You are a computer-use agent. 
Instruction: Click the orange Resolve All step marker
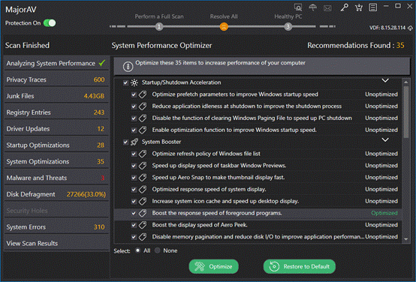[224, 27]
